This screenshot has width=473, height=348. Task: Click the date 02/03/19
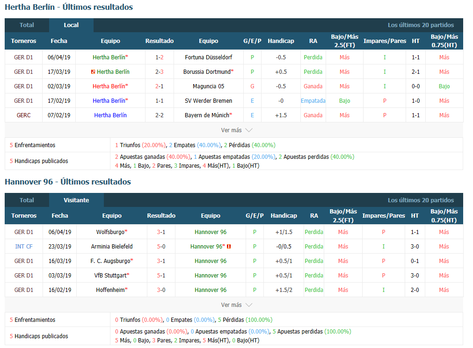59,86
